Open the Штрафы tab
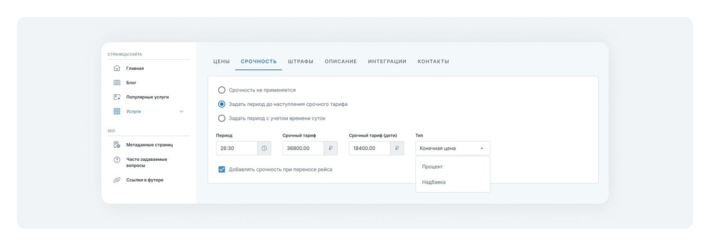Viewport: 710px width, 246px height. (x=300, y=61)
